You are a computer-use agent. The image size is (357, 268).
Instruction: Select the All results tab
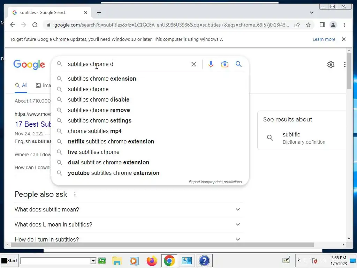tap(21, 85)
